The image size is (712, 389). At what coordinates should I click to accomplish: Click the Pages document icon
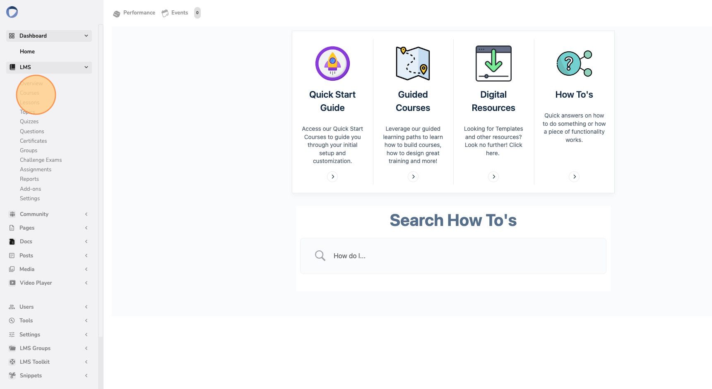12,228
